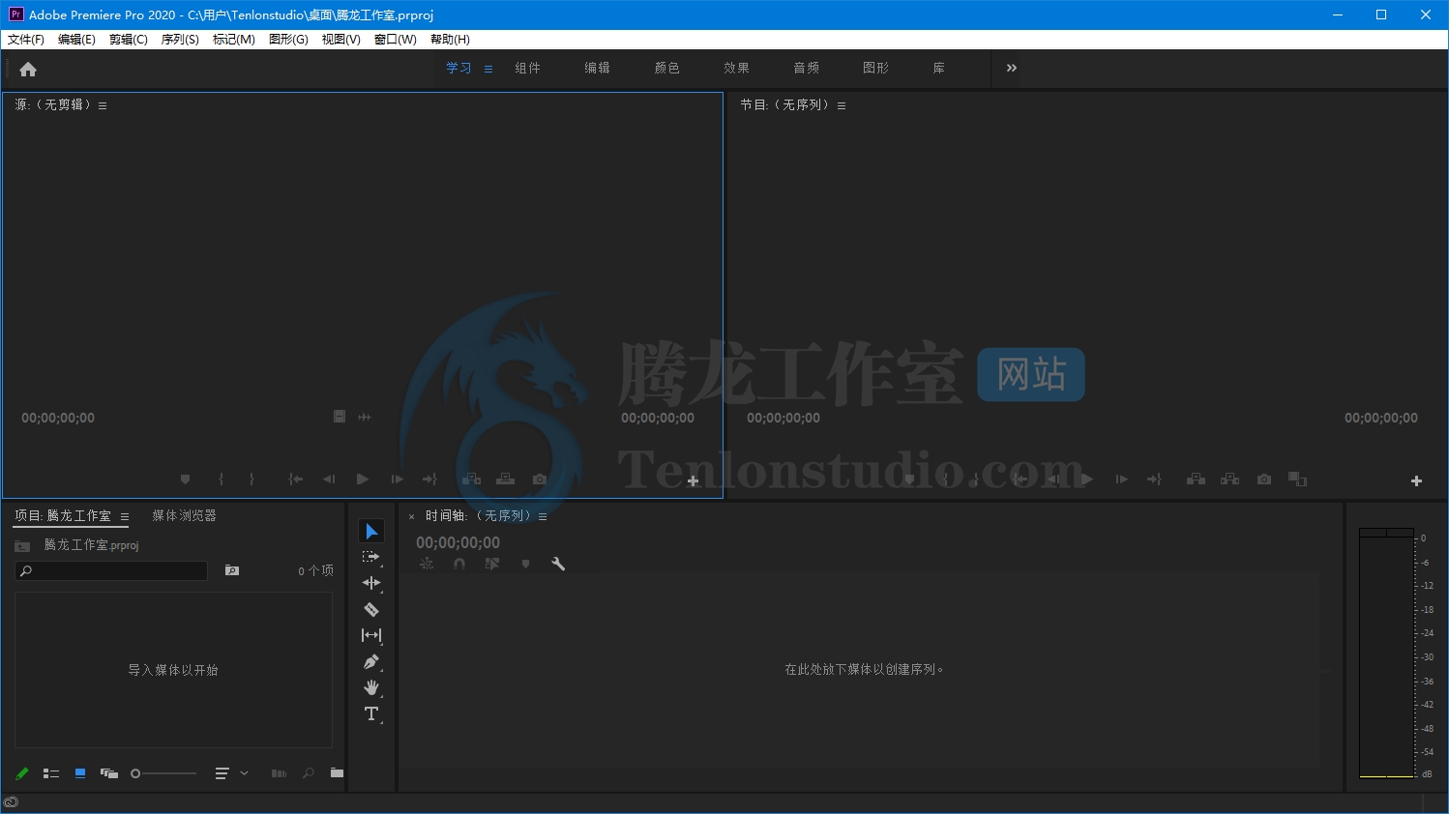Select the Razor tool
Image resolution: width=1449 pixels, height=814 pixels.
371,609
